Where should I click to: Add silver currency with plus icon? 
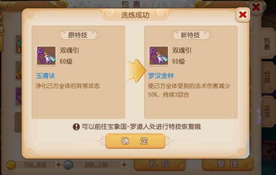coord(124,165)
